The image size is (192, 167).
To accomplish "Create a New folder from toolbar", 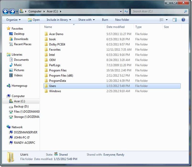I will click(x=122, y=20).
